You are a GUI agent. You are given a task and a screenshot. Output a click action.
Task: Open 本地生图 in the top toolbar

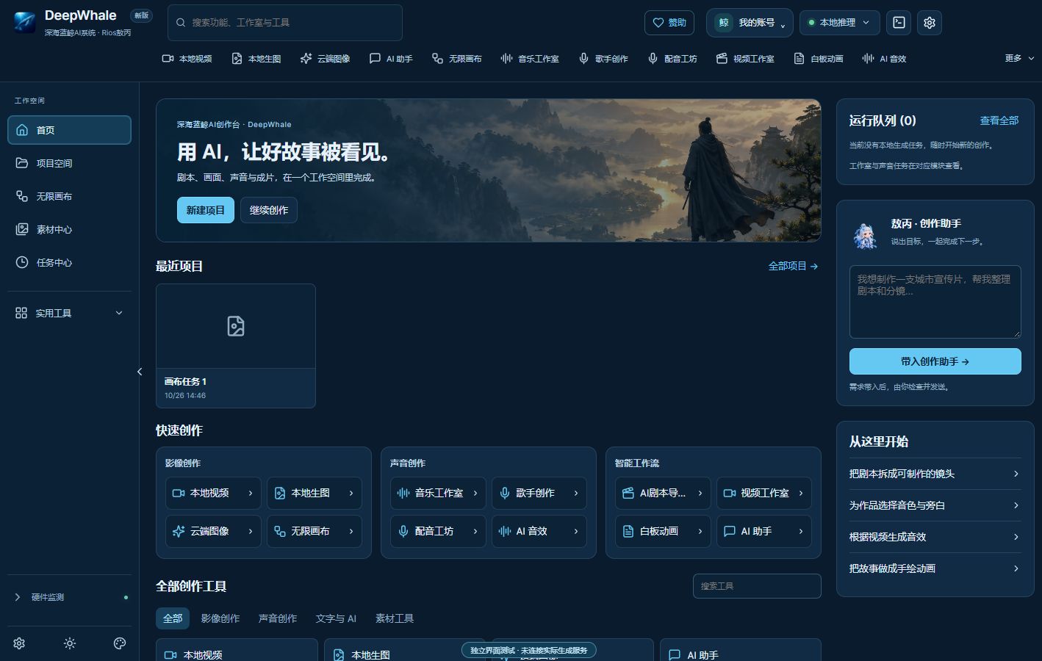[256, 59]
